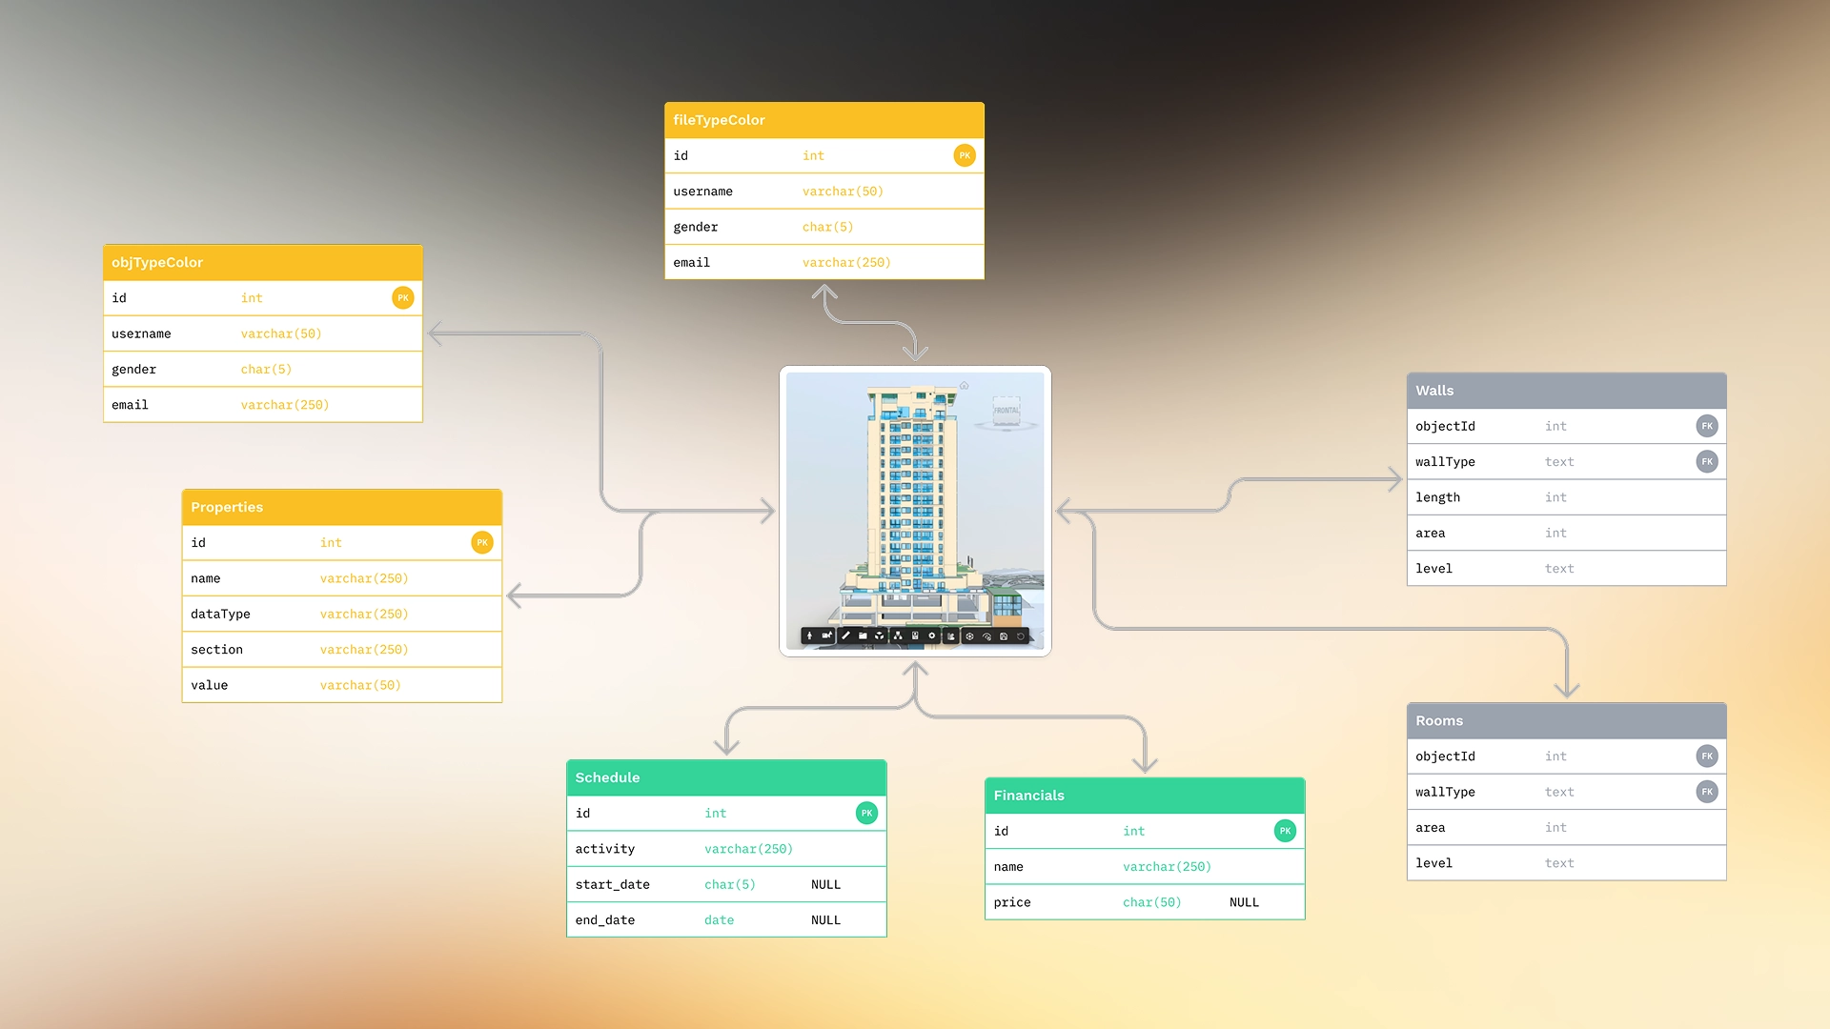Click the folder icon in viewer toolbar
Screen dimensions: 1830x1029
(863, 636)
